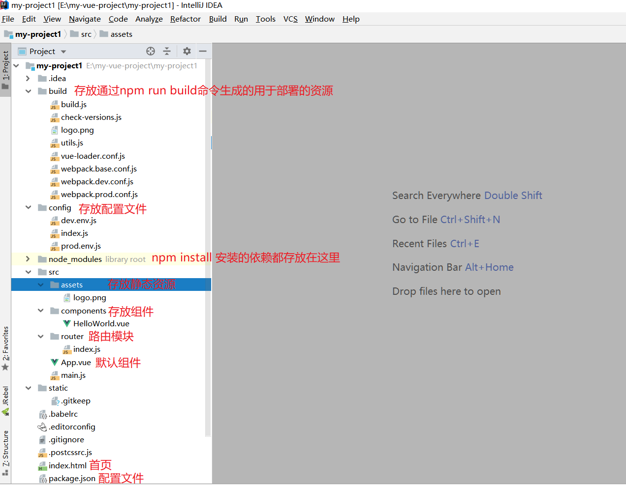
Task: Select webpack.base.conf.js file icon
Action: pyautogui.click(x=55, y=169)
